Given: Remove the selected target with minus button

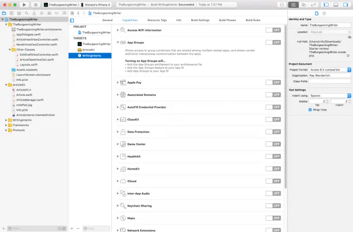Looking at the screenshot, I should point(78,228).
